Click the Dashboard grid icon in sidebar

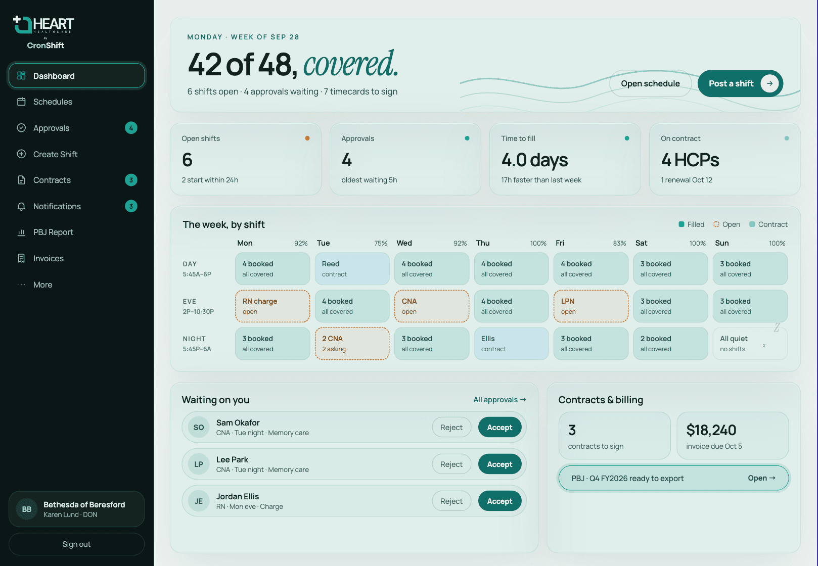pyautogui.click(x=21, y=76)
